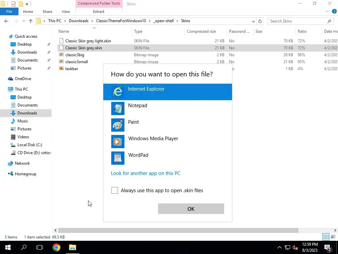The width and height of the screenshot is (338, 254).
Task: Open Music under This PC
Action: tap(23, 121)
